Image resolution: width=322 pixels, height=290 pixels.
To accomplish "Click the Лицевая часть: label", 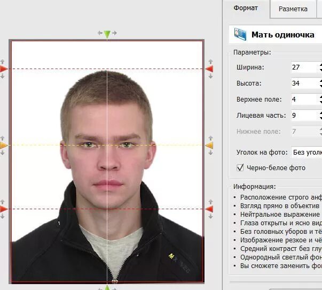I will click(x=261, y=115).
